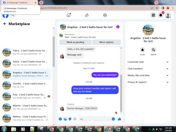This screenshot has width=176, height=132.
Task: Open the Windows Start button
Action: [x=4, y=129]
